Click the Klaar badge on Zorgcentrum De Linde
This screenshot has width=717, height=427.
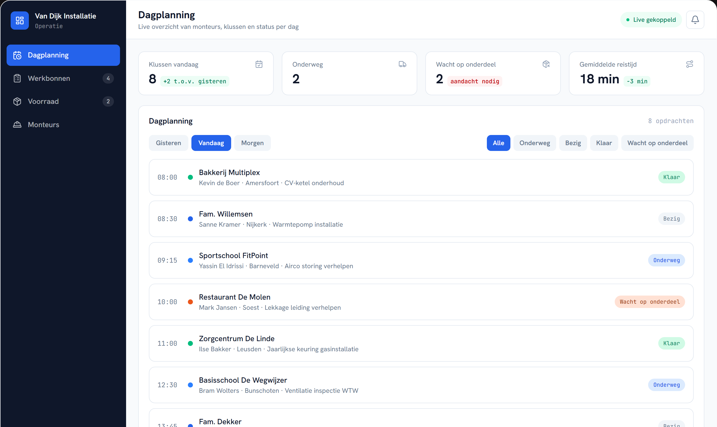671,344
